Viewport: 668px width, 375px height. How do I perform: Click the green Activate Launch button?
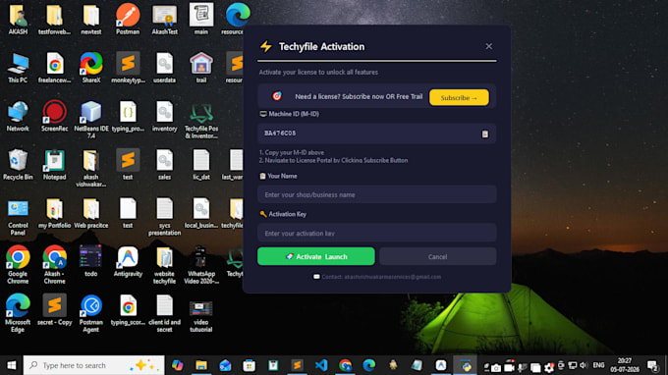click(316, 256)
